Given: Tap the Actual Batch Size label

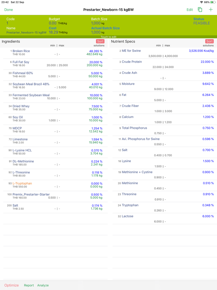Looking at the screenshot, I should point(105,28).
